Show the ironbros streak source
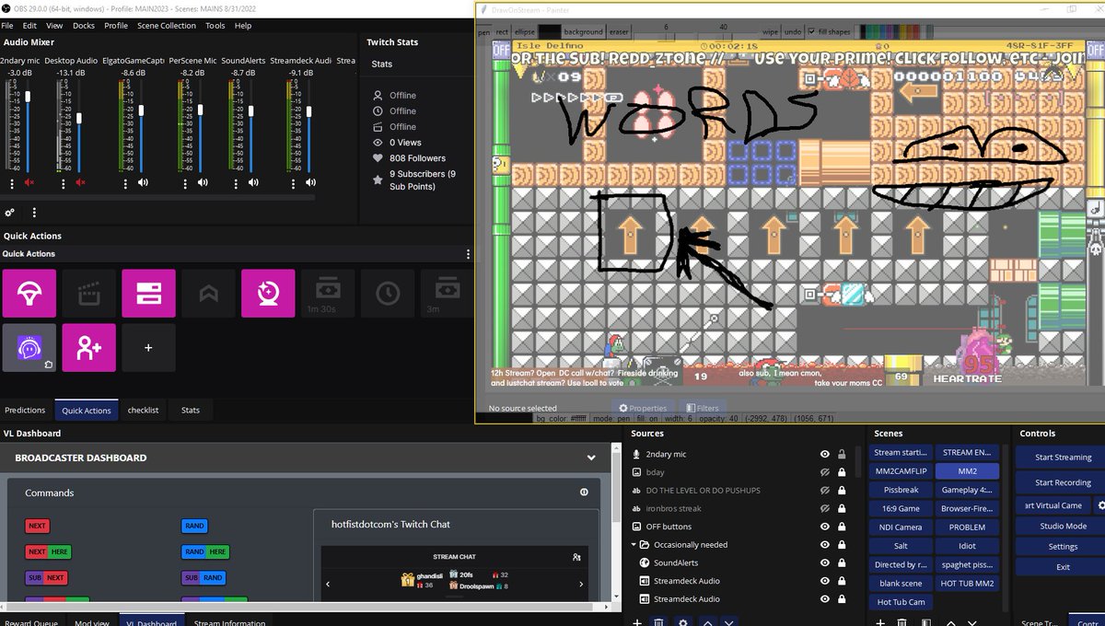 (825, 508)
